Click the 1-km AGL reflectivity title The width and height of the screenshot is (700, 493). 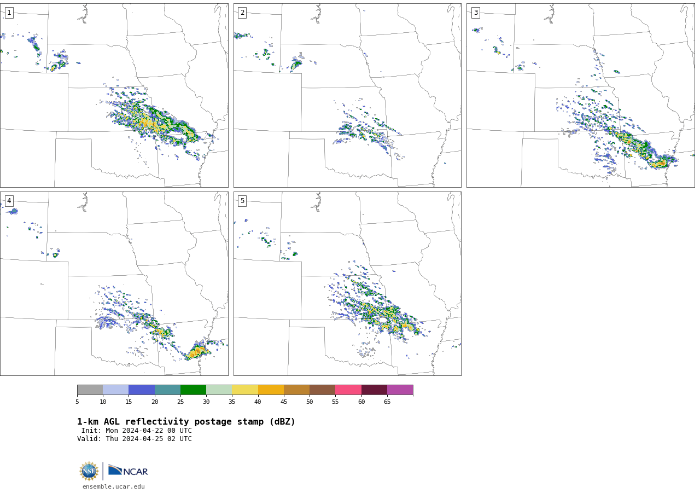click(x=186, y=422)
